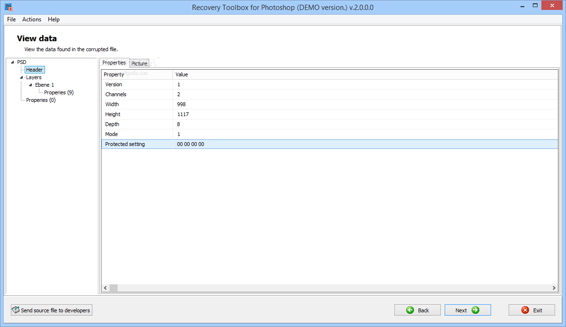Click the green next arrow icon
This screenshot has width=566, height=327.
point(475,310)
